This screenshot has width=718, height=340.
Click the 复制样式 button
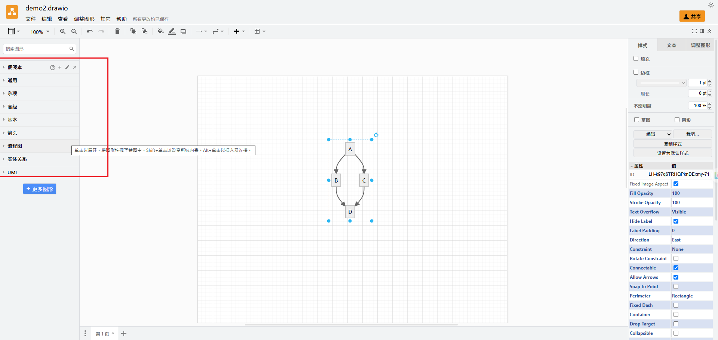coord(673,144)
